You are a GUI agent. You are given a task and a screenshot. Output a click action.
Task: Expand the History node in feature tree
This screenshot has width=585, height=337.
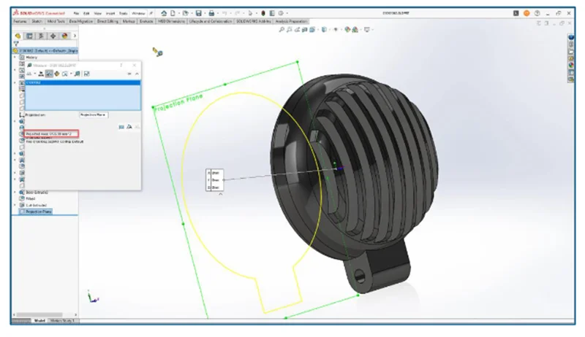tap(15, 57)
